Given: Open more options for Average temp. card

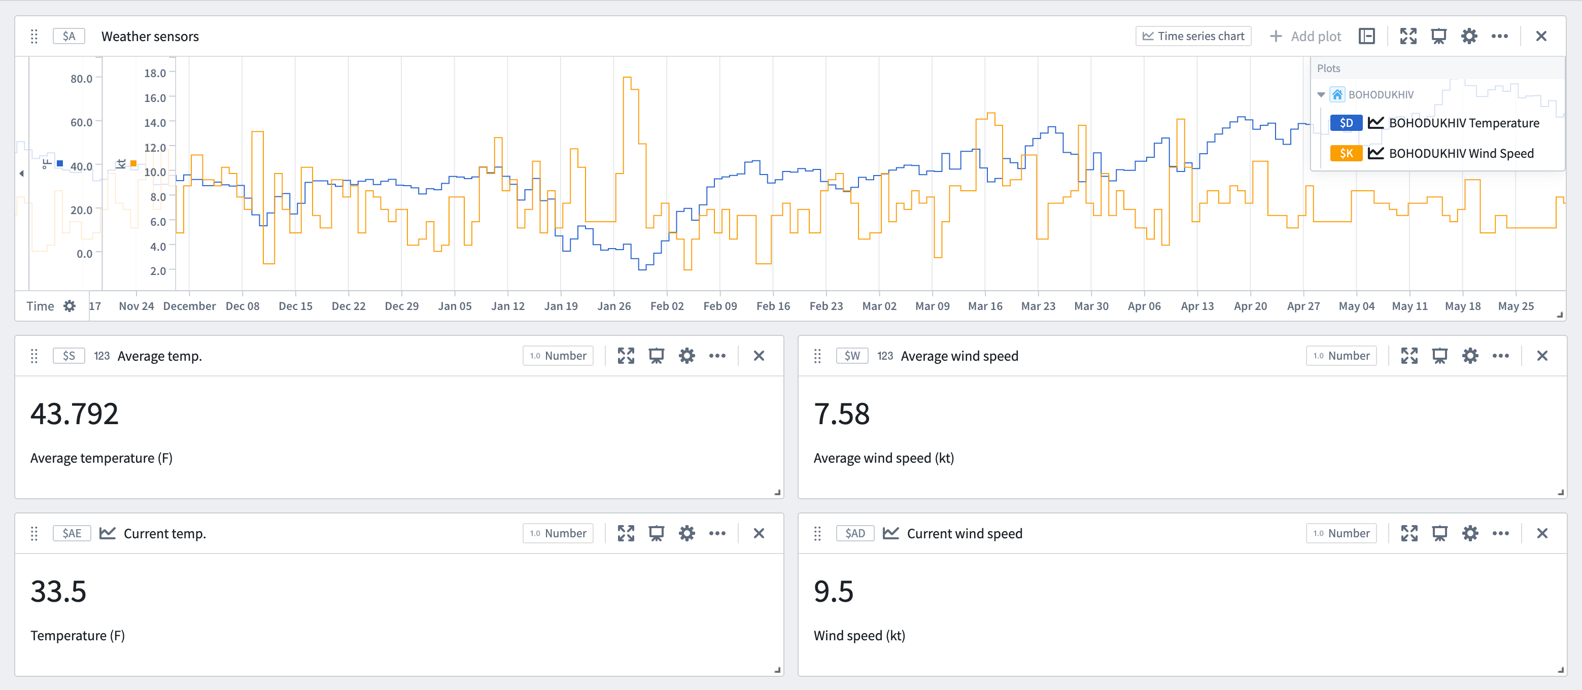Looking at the screenshot, I should [717, 356].
